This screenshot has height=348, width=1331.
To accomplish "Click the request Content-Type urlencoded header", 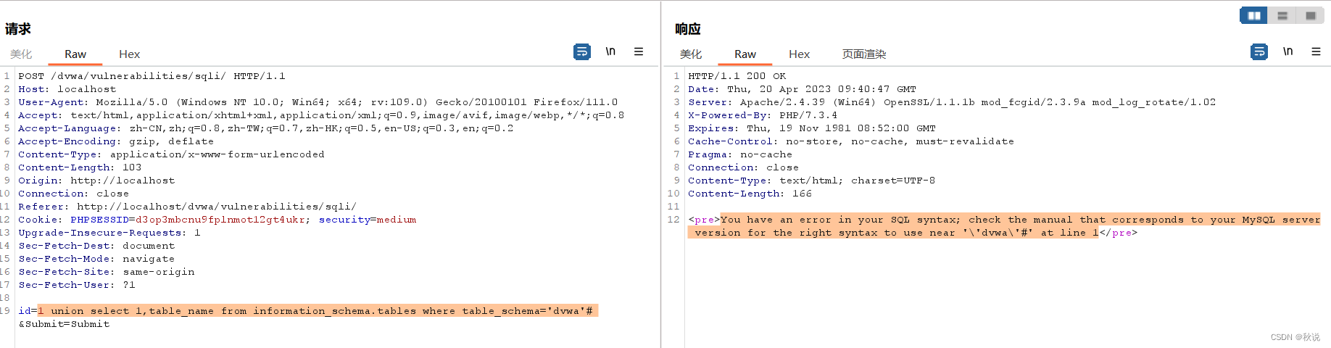I will (x=171, y=154).
